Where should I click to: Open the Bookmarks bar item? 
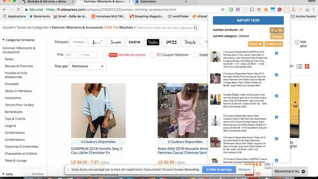40,16
